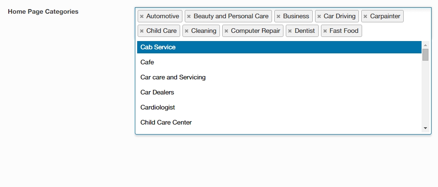Delete the Dentist tag
Viewport: 438px width, 187px height.
point(290,31)
